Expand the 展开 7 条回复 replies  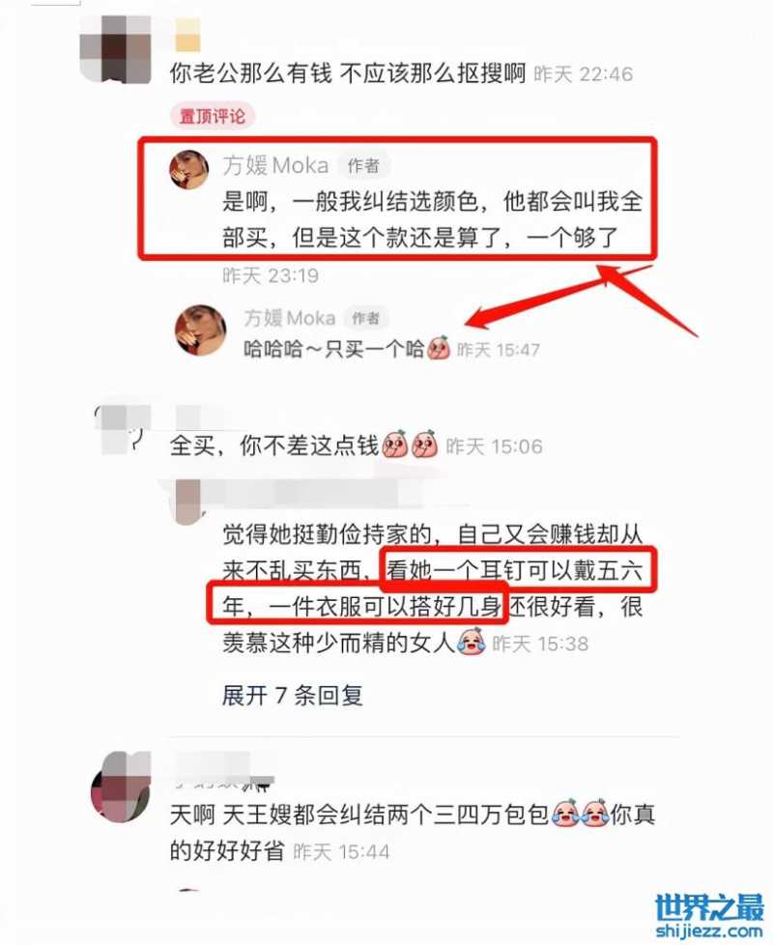tap(293, 696)
